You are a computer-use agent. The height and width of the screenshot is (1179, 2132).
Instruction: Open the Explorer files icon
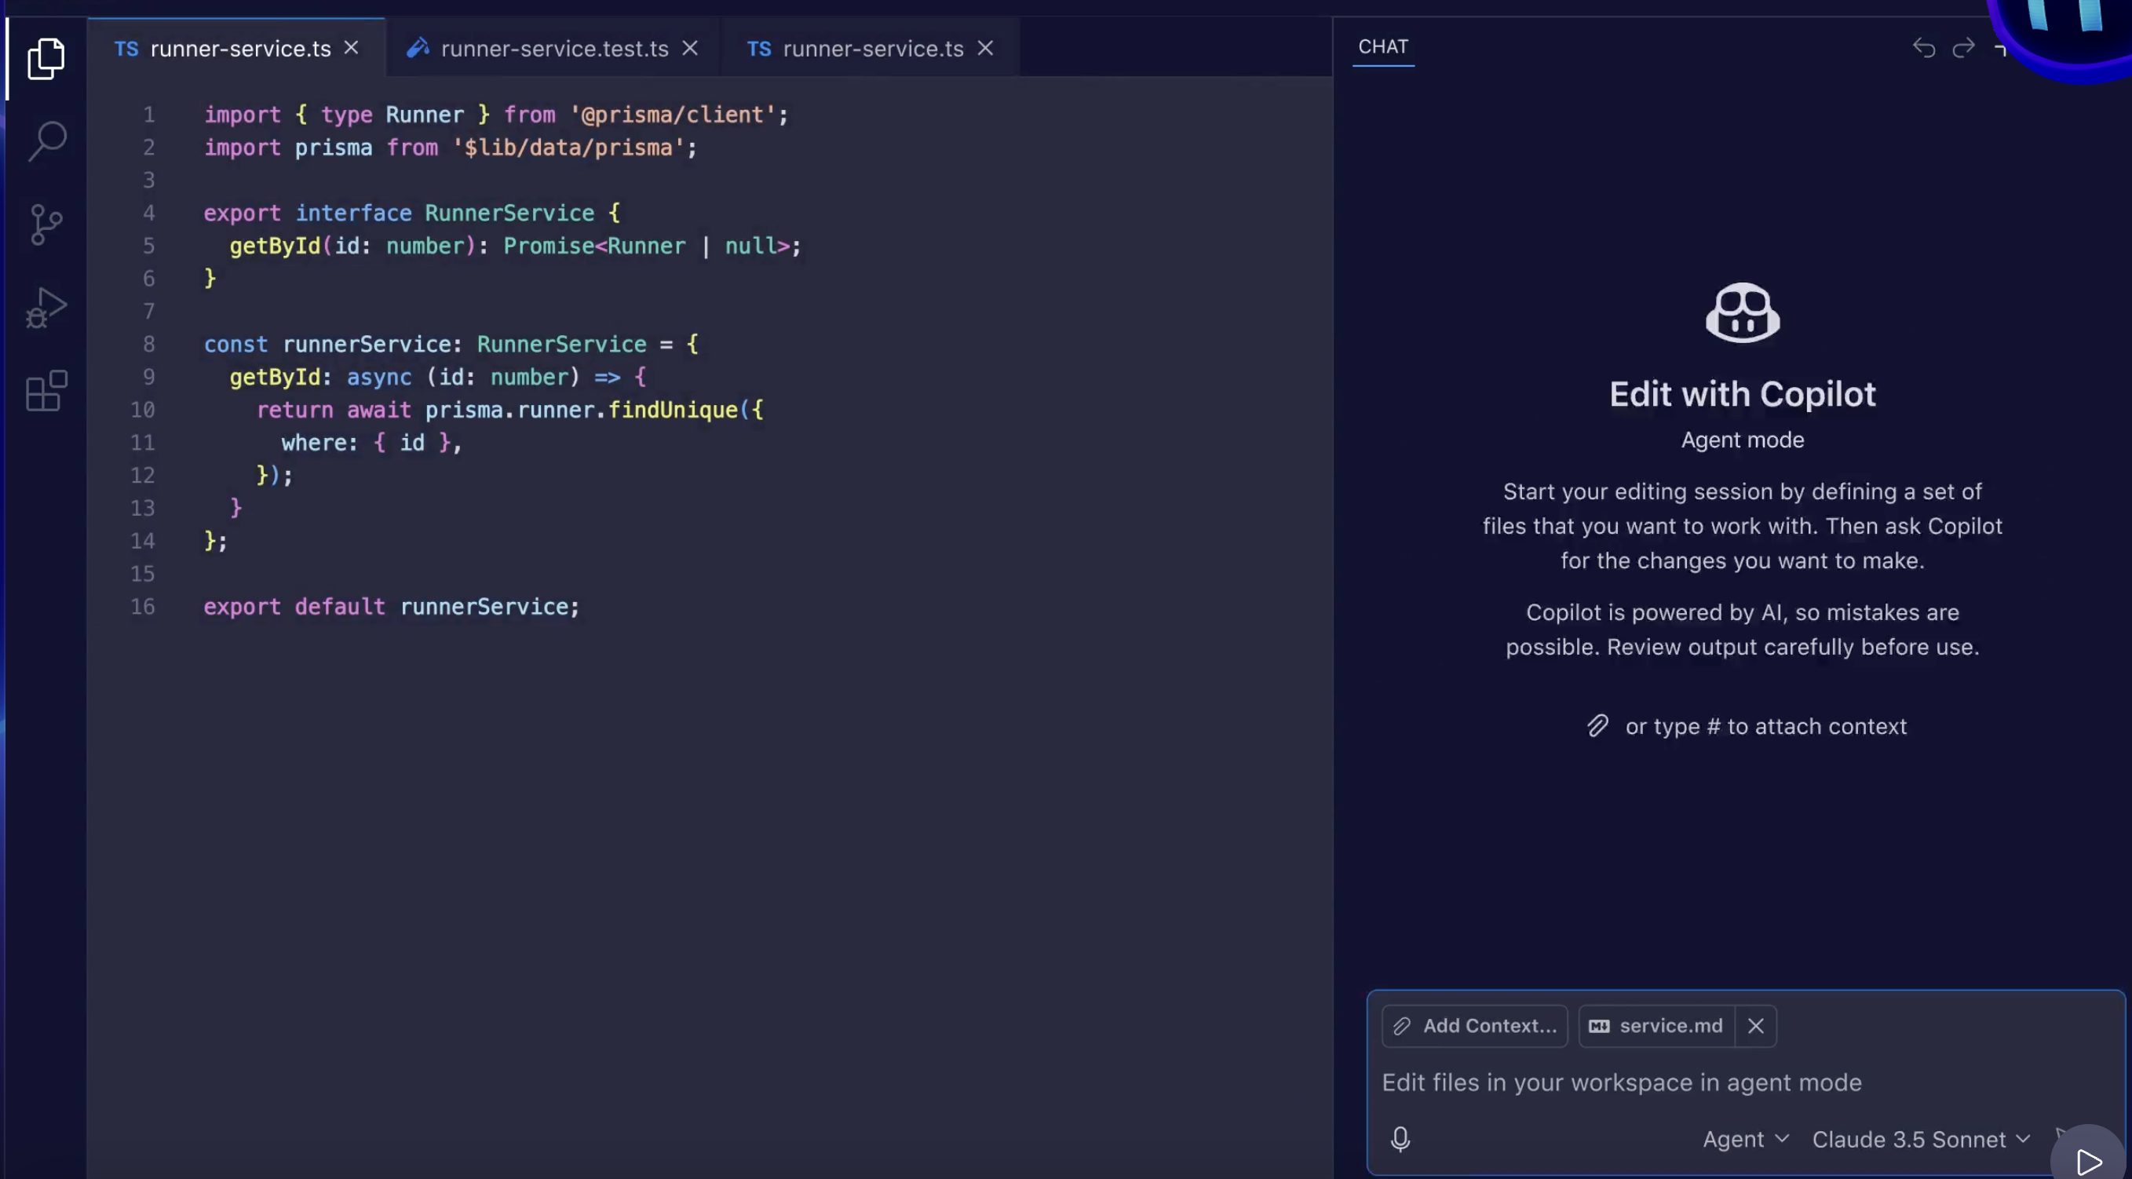coord(46,59)
